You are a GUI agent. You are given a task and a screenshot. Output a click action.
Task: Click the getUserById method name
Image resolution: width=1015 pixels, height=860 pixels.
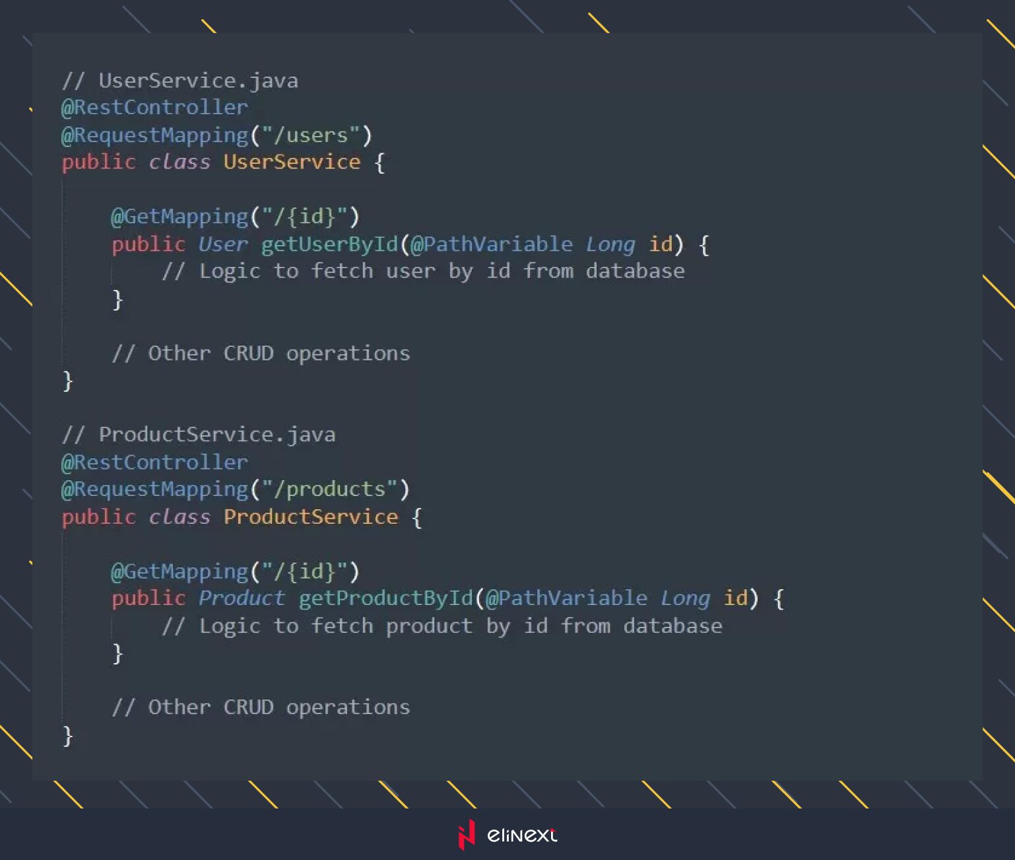[329, 244]
